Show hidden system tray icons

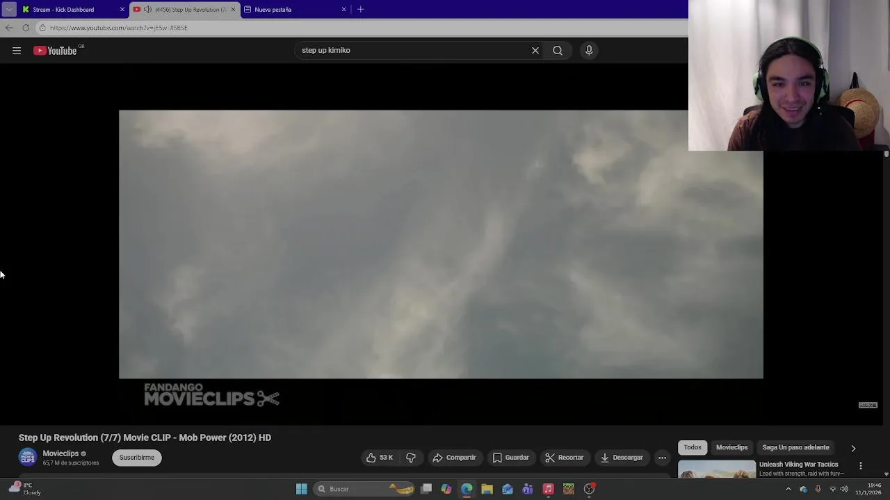tap(788, 489)
